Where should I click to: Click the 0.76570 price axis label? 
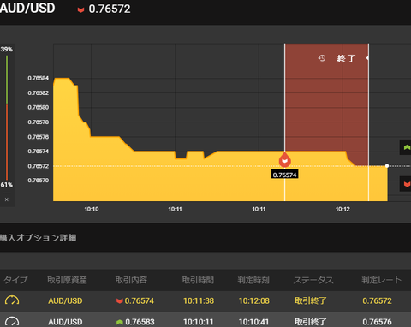[39, 181]
